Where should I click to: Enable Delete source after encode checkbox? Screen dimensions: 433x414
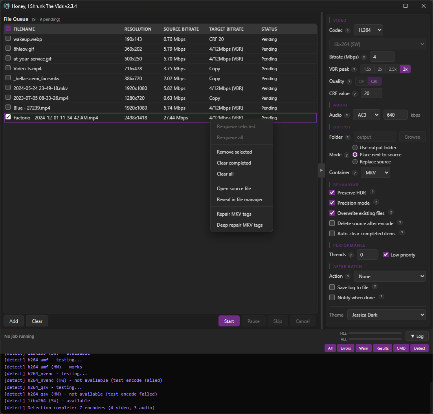point(332,223)
